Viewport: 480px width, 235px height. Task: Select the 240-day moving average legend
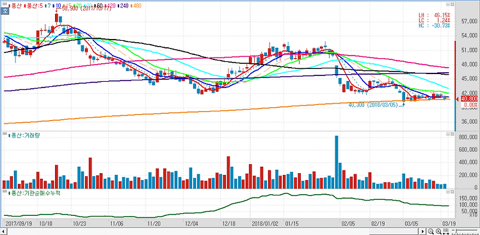(124, 6)
